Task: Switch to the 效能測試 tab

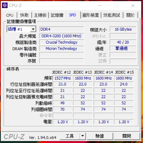Action: (x=112, y=15)
